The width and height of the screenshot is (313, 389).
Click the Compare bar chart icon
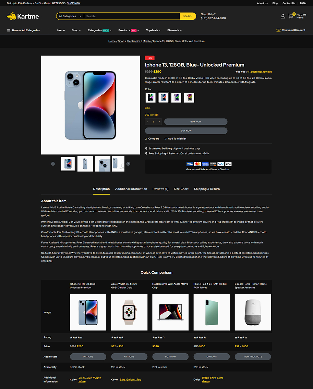point(146,139)
